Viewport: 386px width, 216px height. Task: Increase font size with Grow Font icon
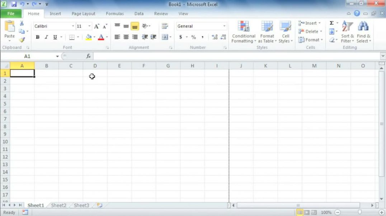tap(96, 26)
